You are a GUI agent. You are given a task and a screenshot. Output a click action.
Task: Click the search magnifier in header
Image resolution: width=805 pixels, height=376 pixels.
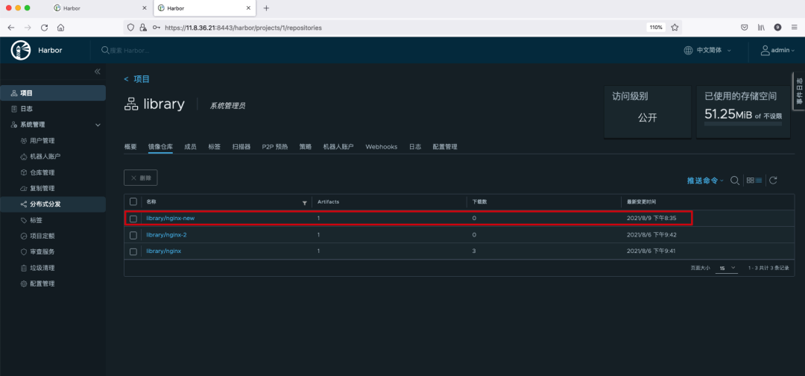(x=105, y=50)
